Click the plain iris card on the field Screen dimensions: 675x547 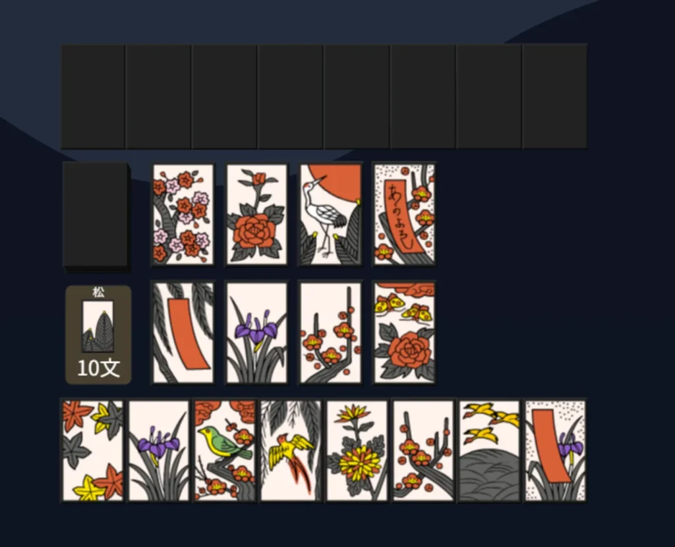click(257, 332)
